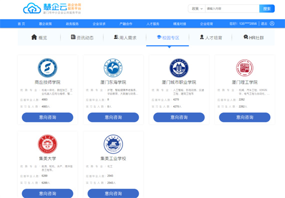This screenshot has height=198, width=285.
Task: Click 意向咨询 for 商丘技师学院
Action: point(47,117)
